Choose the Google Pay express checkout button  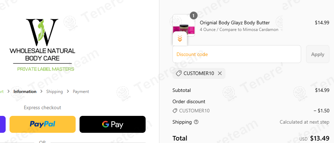click(112, 124)
